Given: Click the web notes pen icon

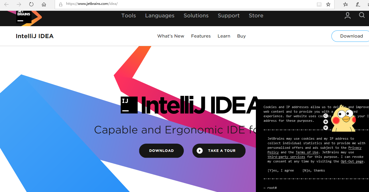Looking at the screenshot, I should (x=358, y=5).
